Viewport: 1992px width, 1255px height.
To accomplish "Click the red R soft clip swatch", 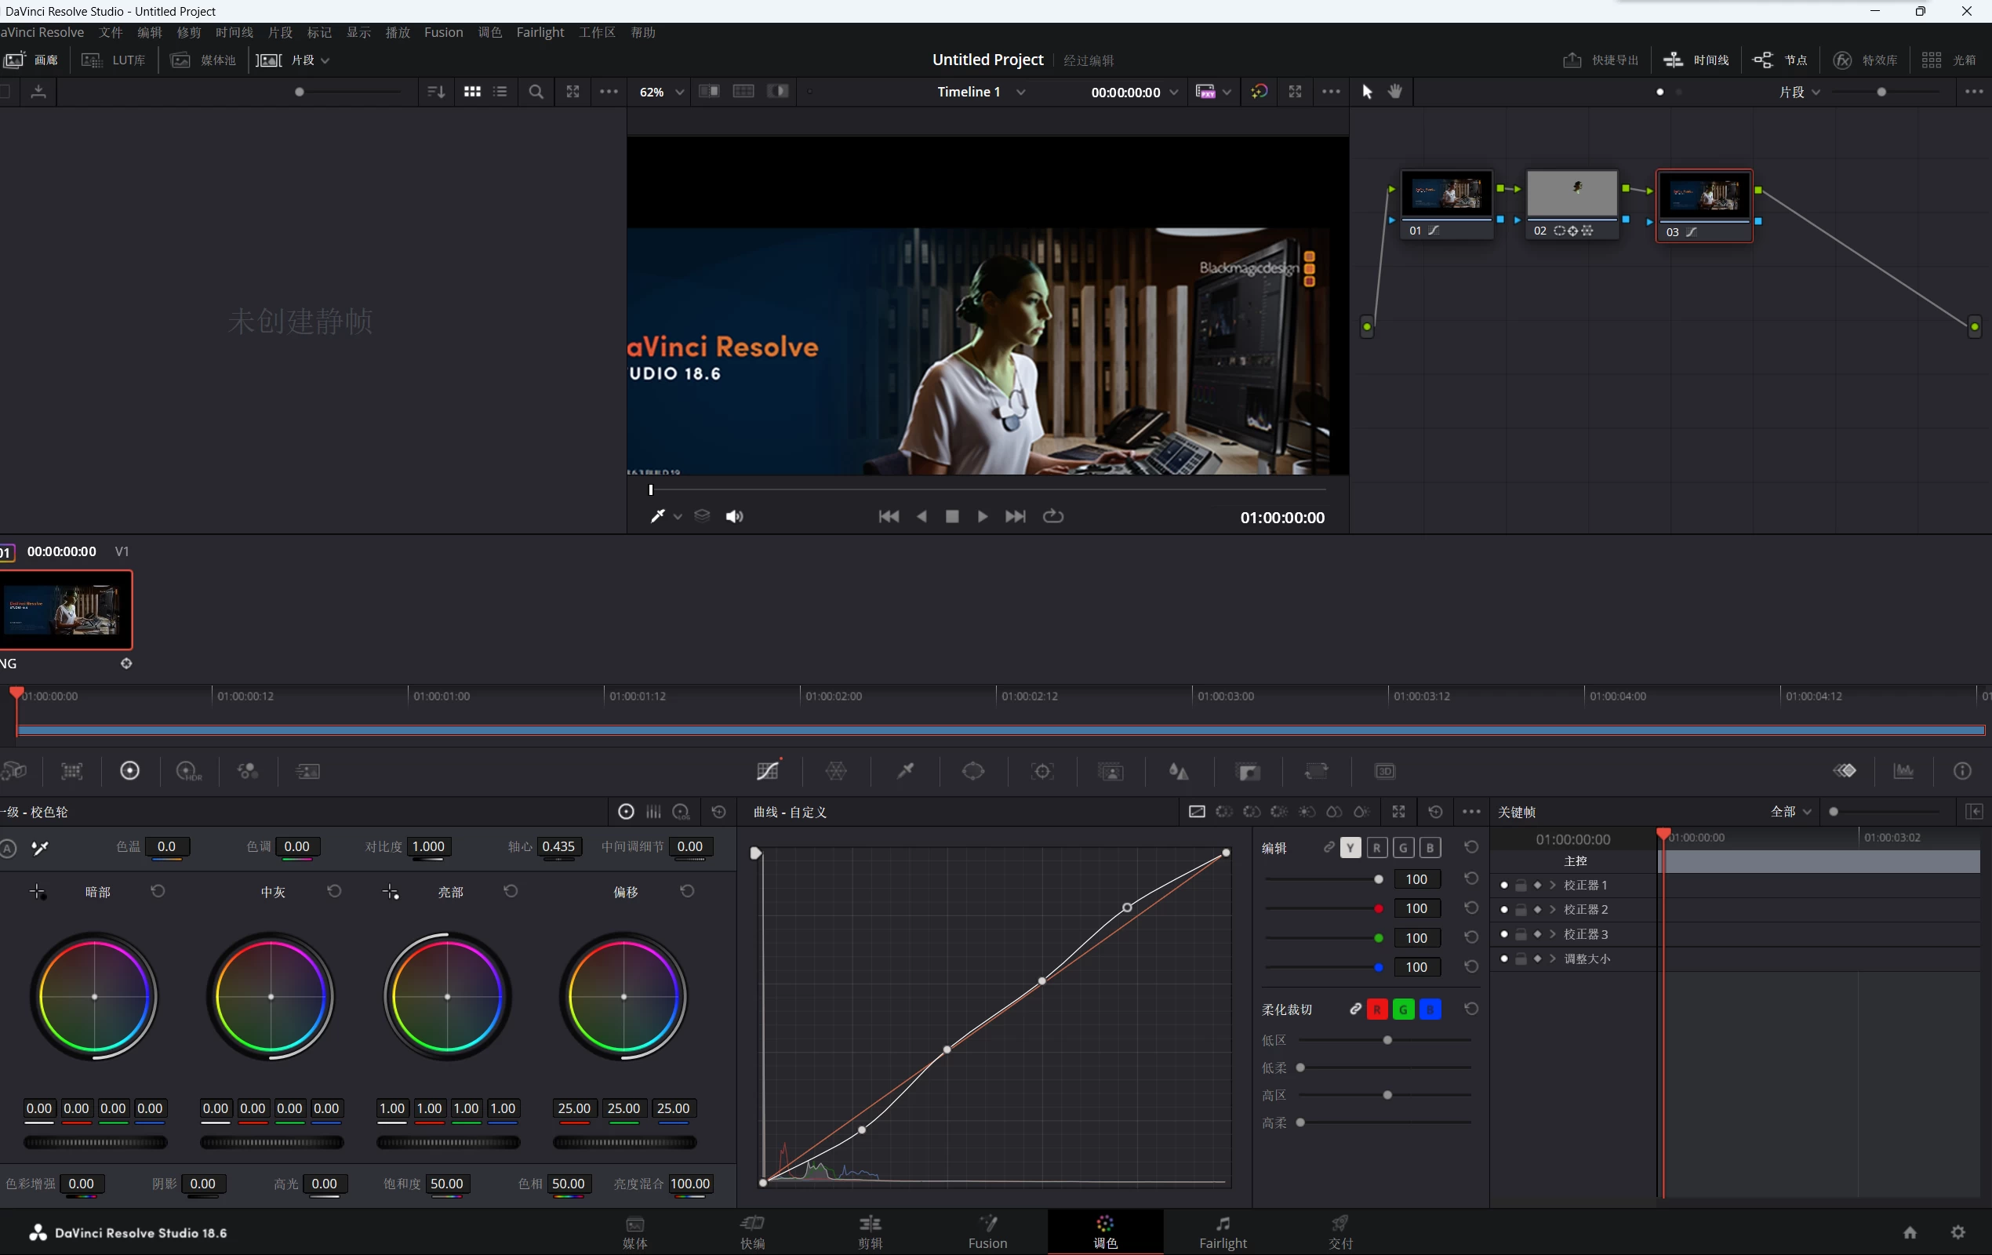I will pos(1376,1009).
